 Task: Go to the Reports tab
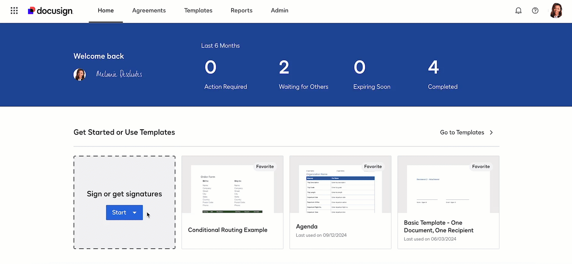(242, 11)
